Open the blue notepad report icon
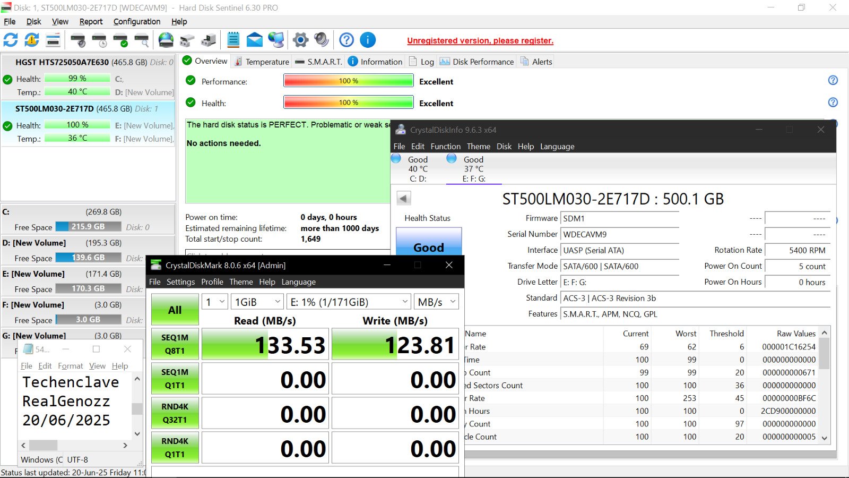Screen dimensions: 849x478 (x=233, y=40)
